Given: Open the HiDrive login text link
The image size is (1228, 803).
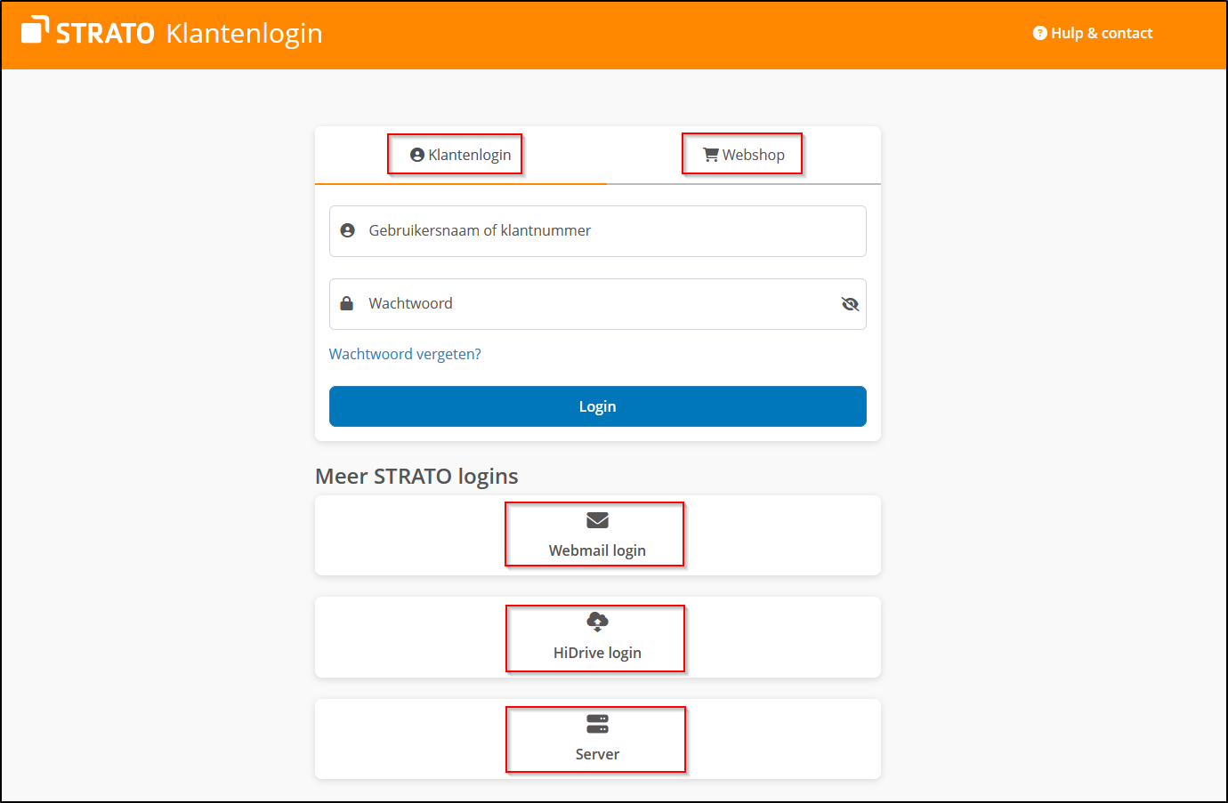Looking at the screenshot, I should pos(597,653).
